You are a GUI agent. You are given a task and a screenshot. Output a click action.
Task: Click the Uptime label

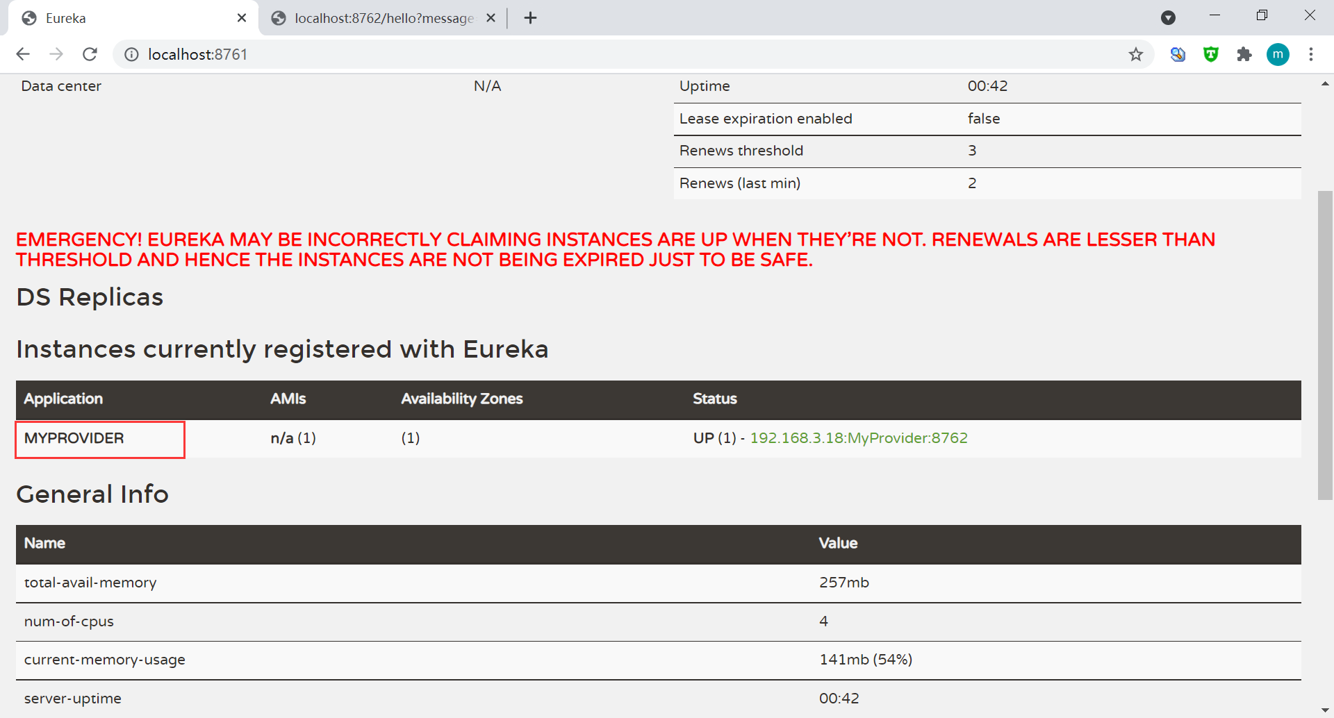[705, 86]
